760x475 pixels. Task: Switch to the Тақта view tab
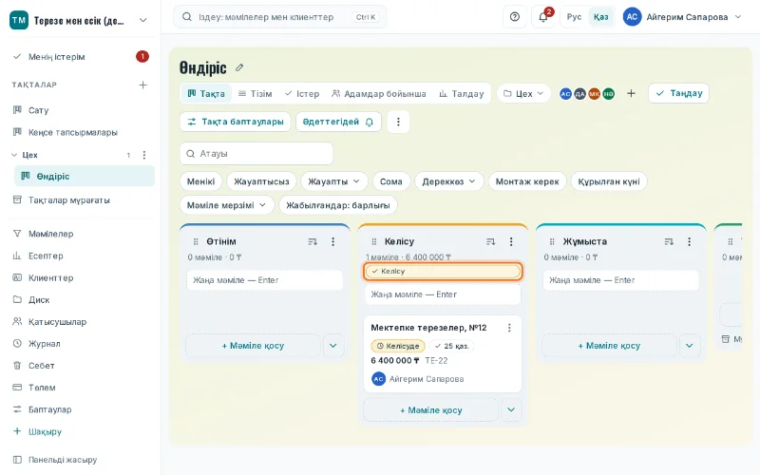[206, 93]
